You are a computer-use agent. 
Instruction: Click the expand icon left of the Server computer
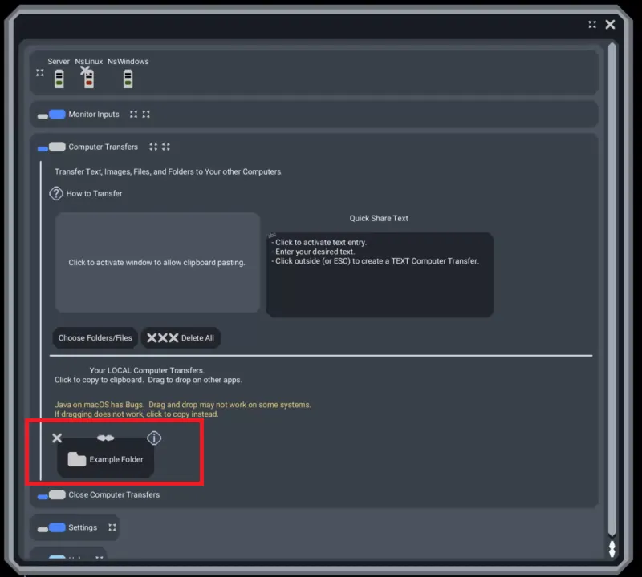tap(39, 73)
